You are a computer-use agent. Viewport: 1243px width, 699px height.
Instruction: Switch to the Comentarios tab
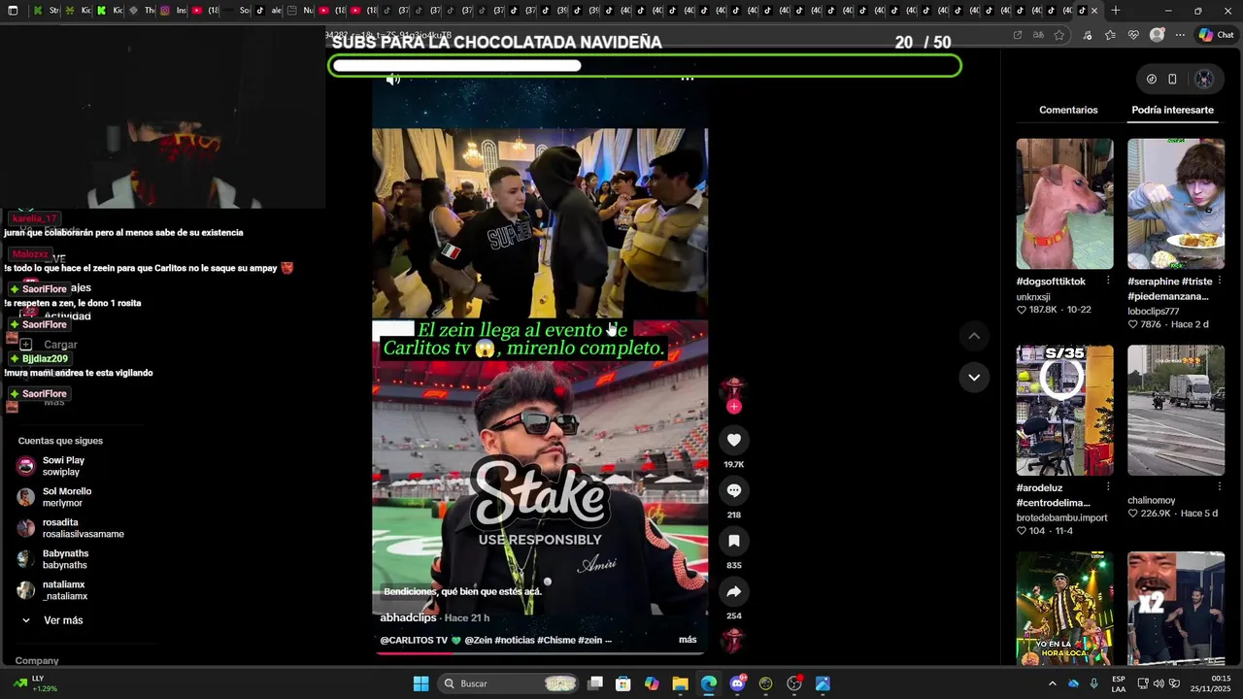1068,110
